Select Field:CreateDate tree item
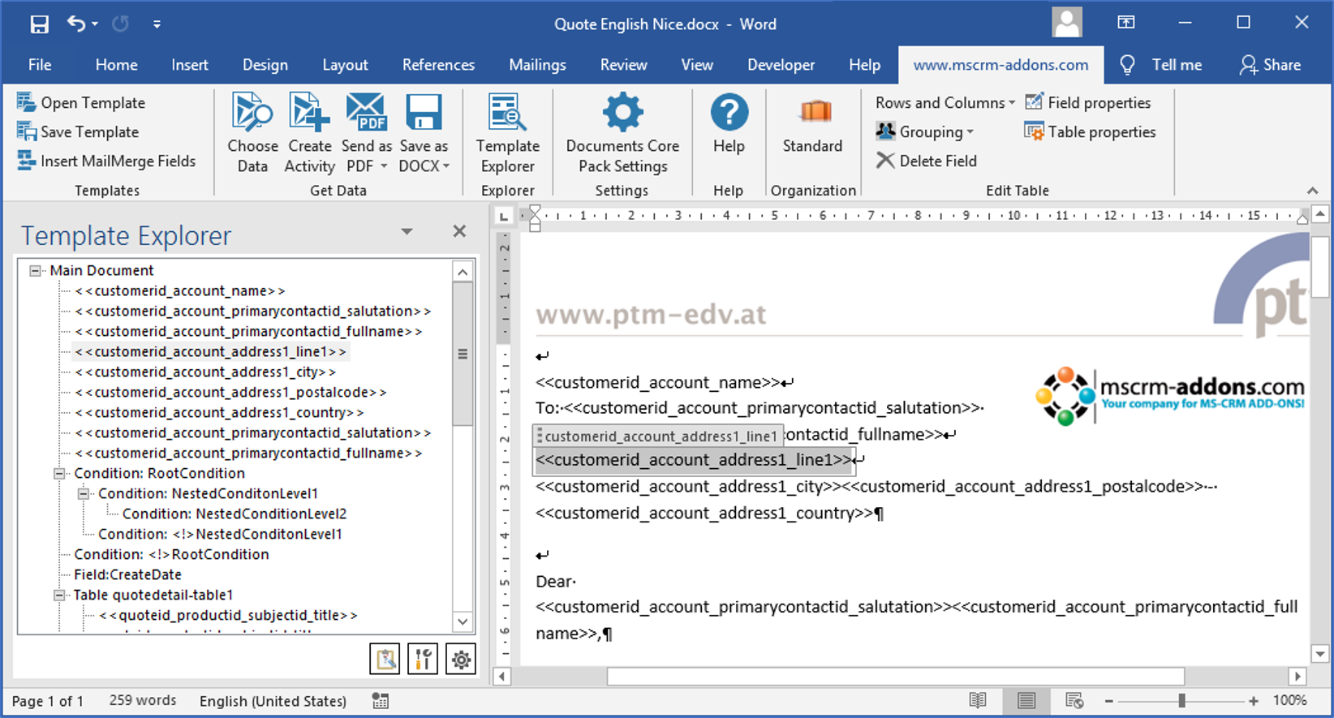Viewport: 1334px width, 718px height. point(128,575)
